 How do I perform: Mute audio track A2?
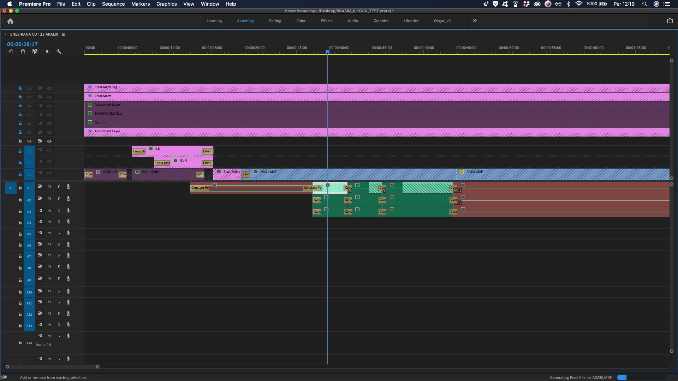pos(49,199)
